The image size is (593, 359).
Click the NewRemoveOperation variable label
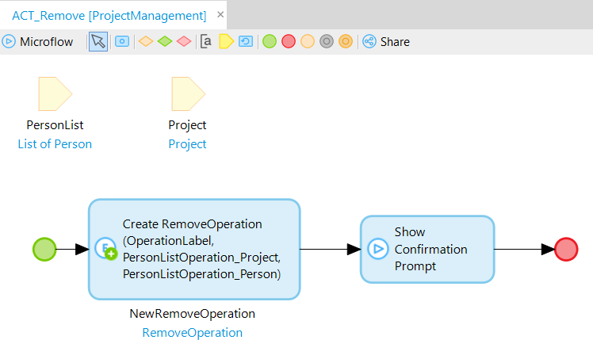pos(193,314)
